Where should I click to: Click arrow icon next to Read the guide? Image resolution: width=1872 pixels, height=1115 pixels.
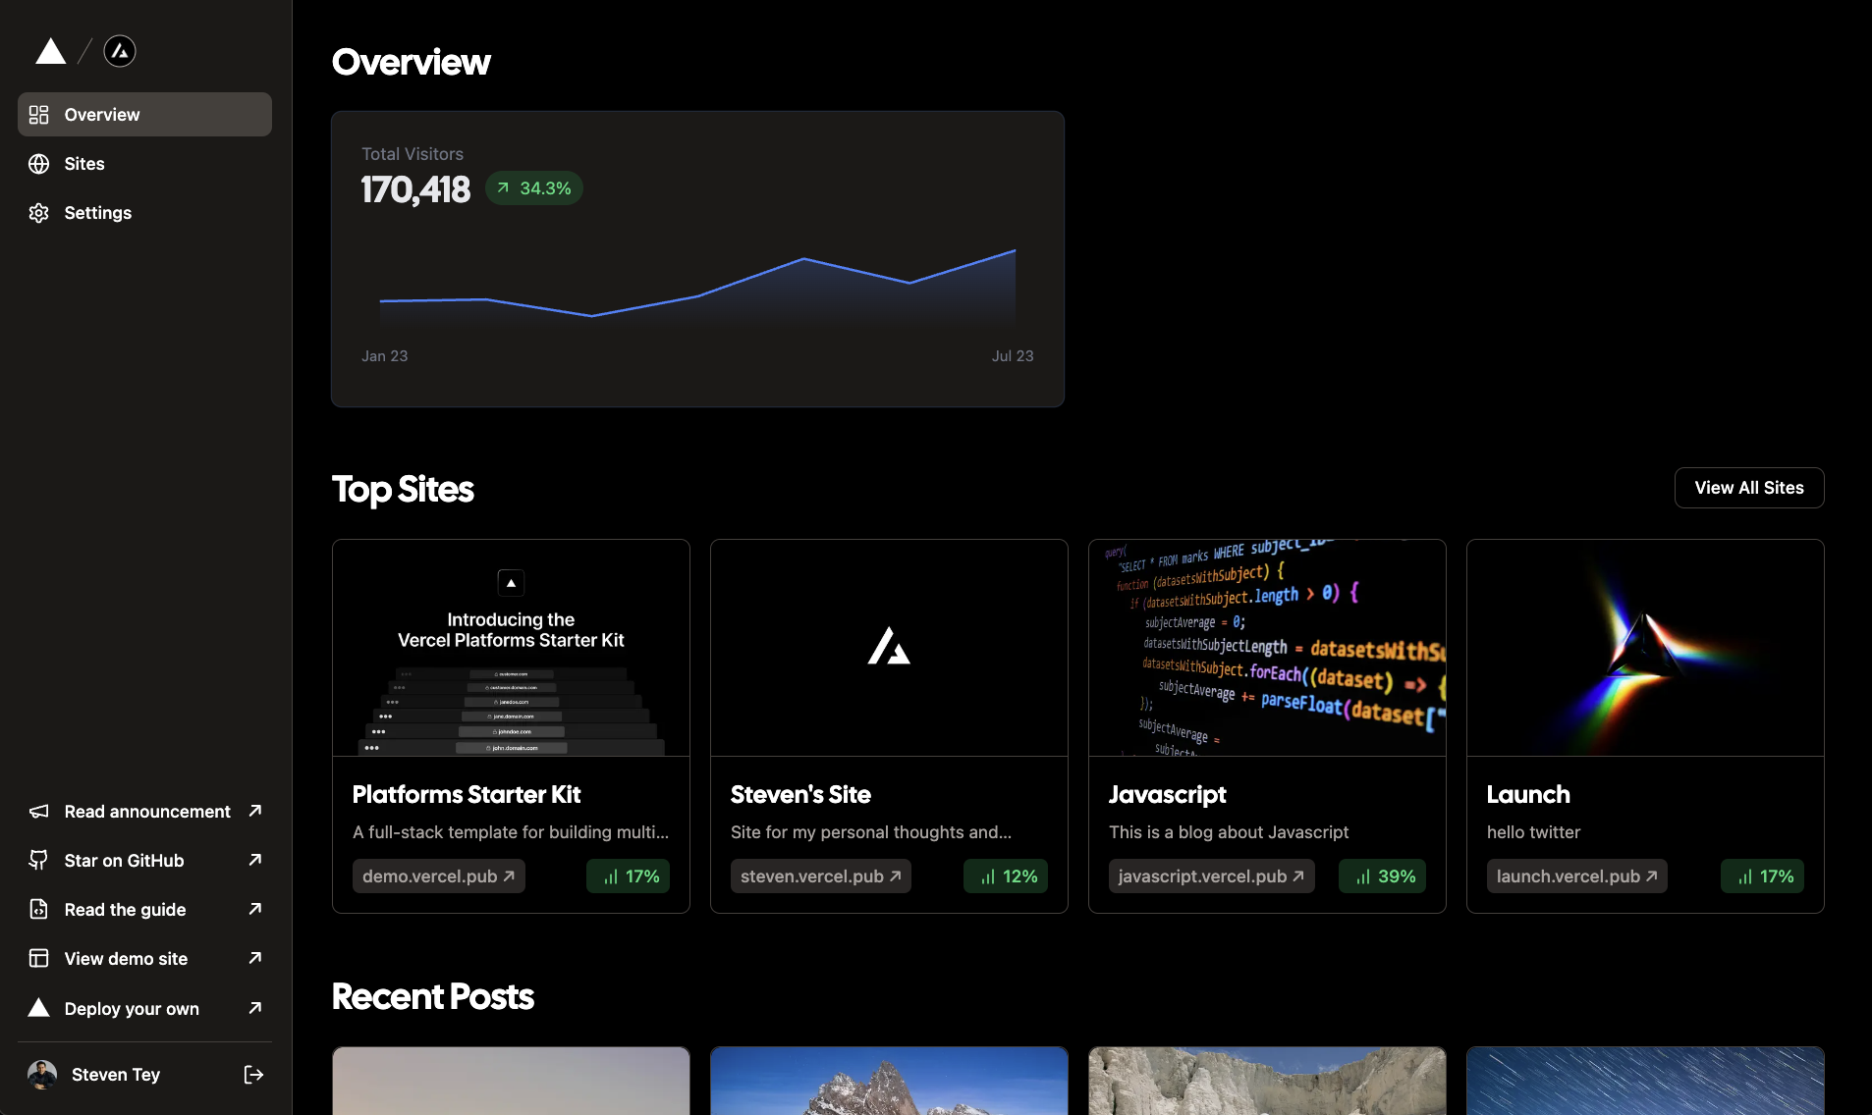tap(255, 909)
